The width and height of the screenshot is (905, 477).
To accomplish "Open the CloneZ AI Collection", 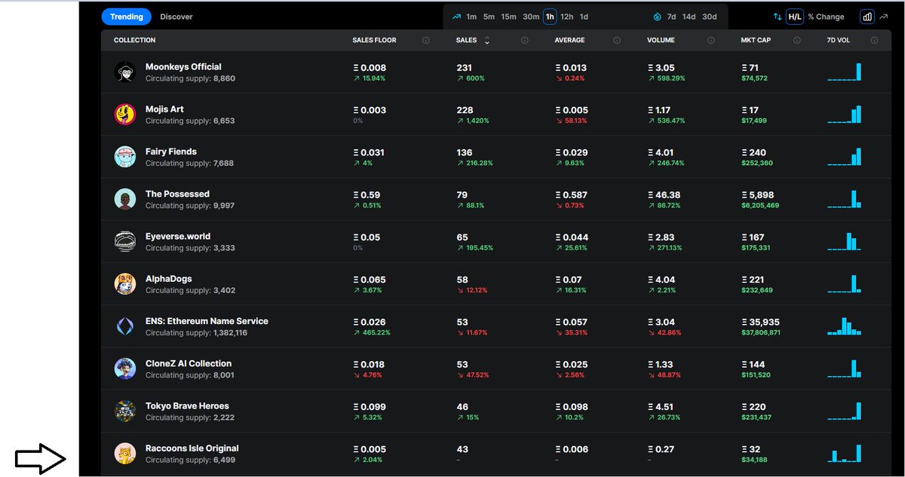I will pyautogui.click(x=189, y=363).
